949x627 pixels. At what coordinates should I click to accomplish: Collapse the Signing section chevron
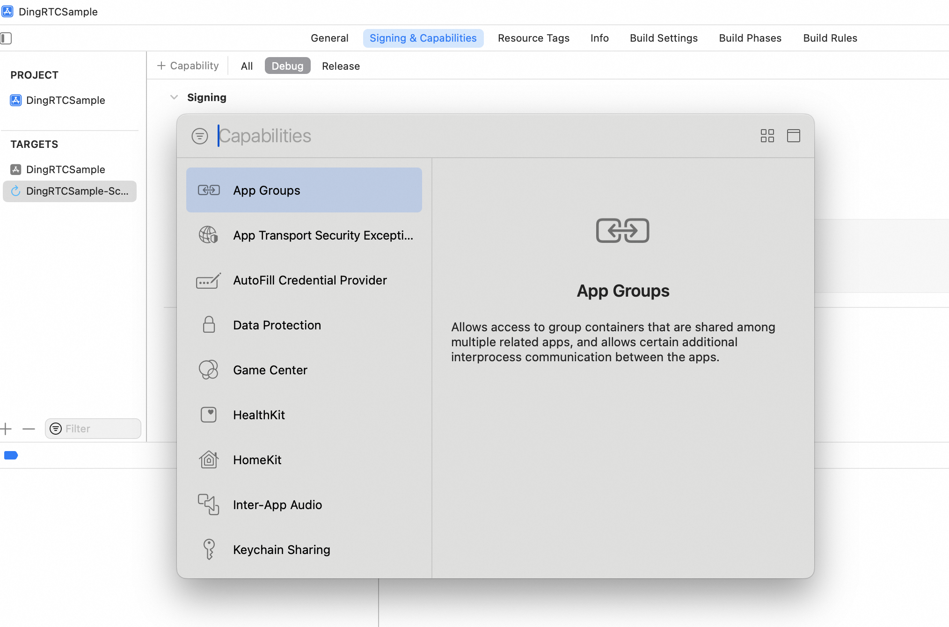click(x=174, y=97)
